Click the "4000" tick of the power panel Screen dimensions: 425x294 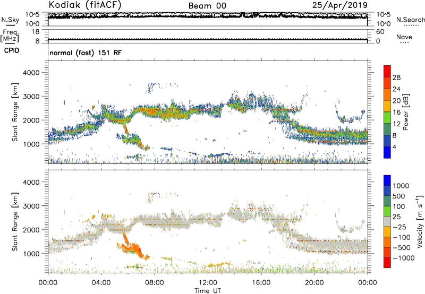click(31, 73)
